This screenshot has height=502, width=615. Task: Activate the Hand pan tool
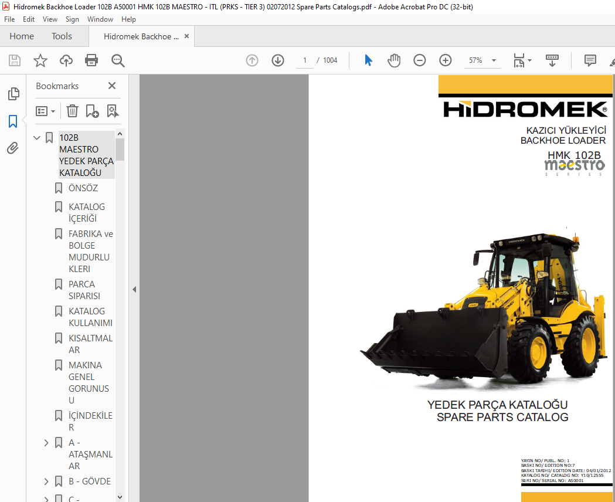coord(394,60)
